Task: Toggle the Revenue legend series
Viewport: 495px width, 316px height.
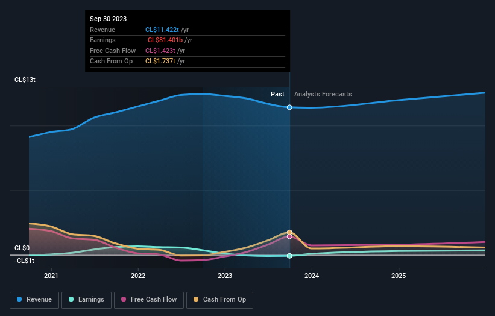Action: pyautogui.click(x=34, y=300)
